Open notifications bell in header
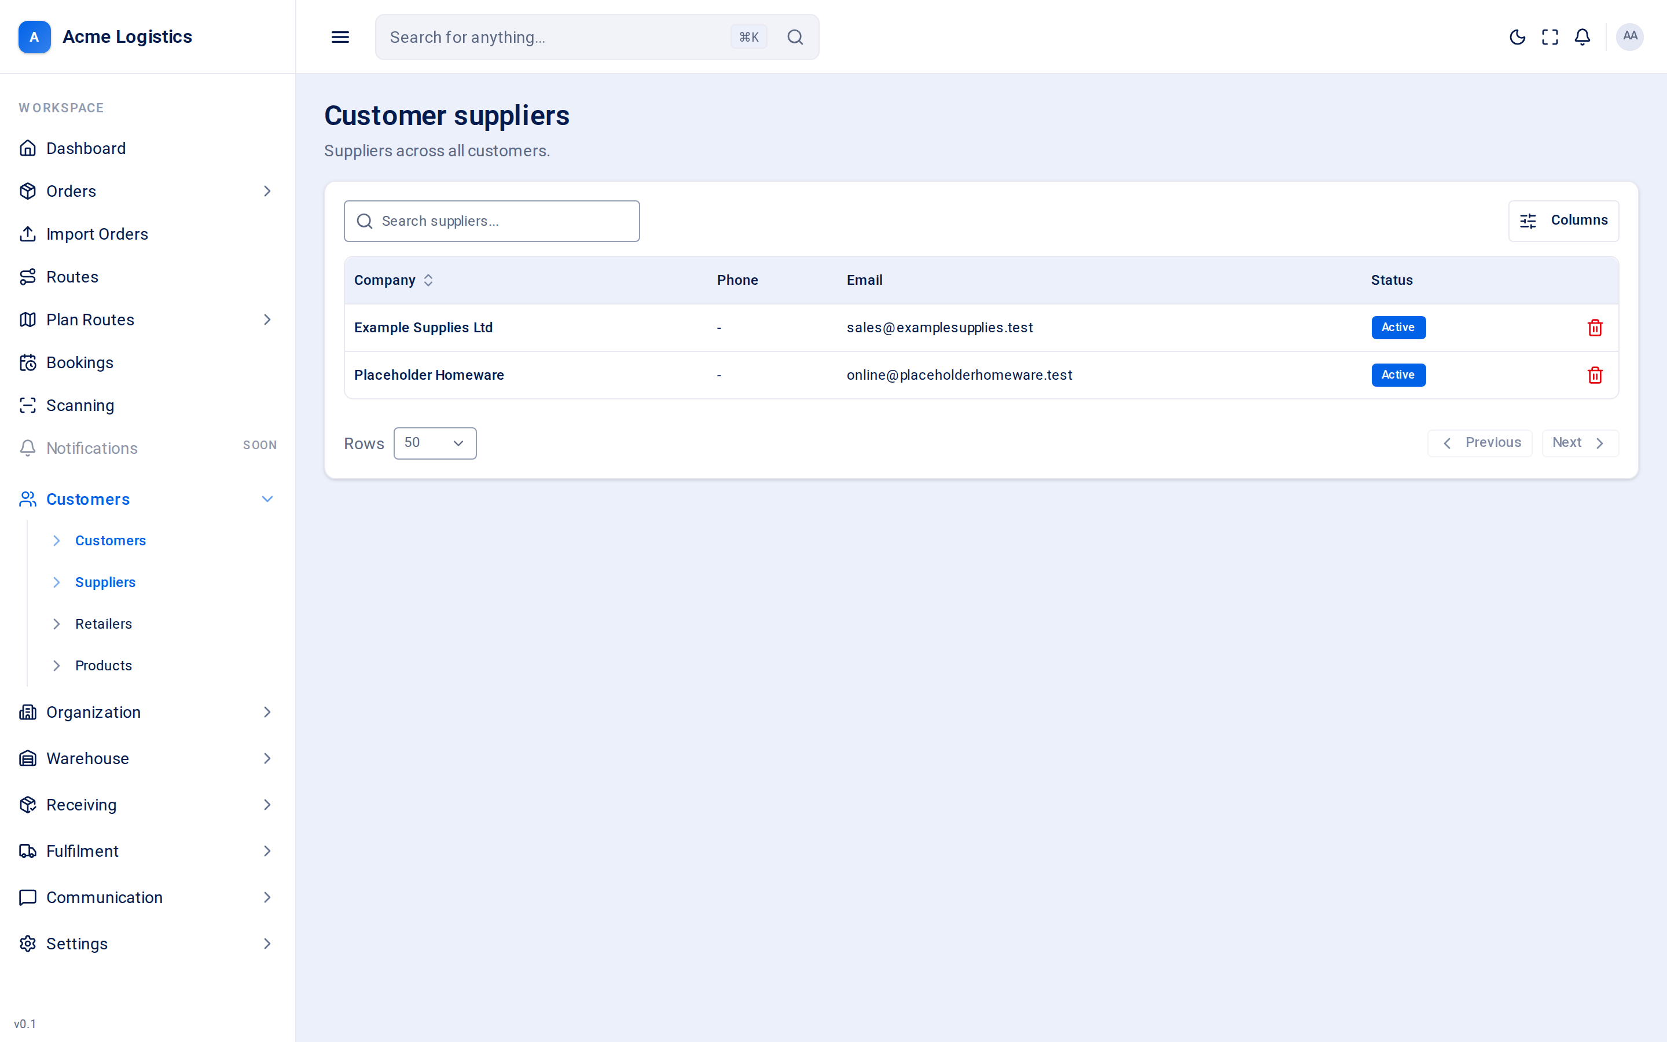The image size is (1667, 1042). (1582, 37)
